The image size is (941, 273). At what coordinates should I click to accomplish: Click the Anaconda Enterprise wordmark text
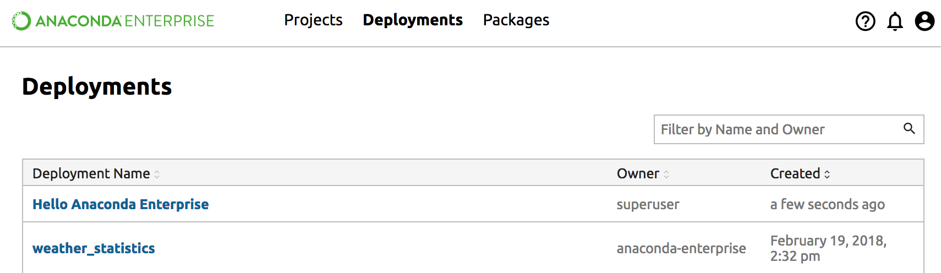coord(125,21)
